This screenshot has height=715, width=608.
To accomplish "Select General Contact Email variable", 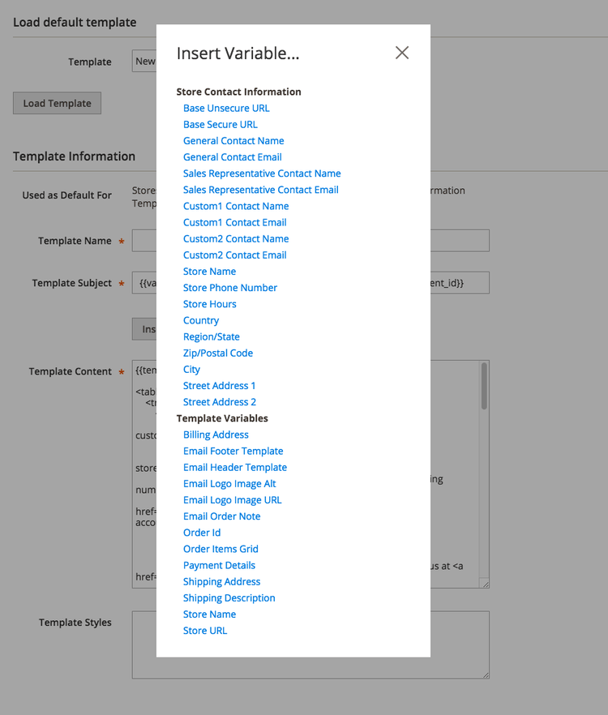I will [232, 156].
